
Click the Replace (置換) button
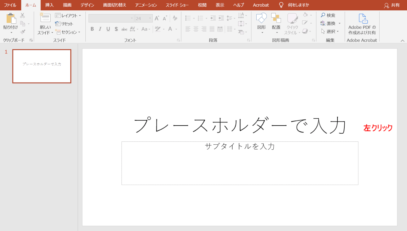(328, 23)
